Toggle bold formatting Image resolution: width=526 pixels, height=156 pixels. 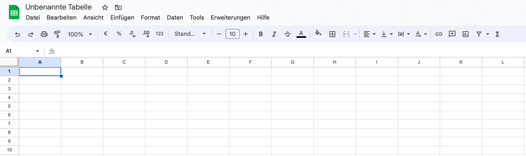pyautogui.click(x=261, y=34)
